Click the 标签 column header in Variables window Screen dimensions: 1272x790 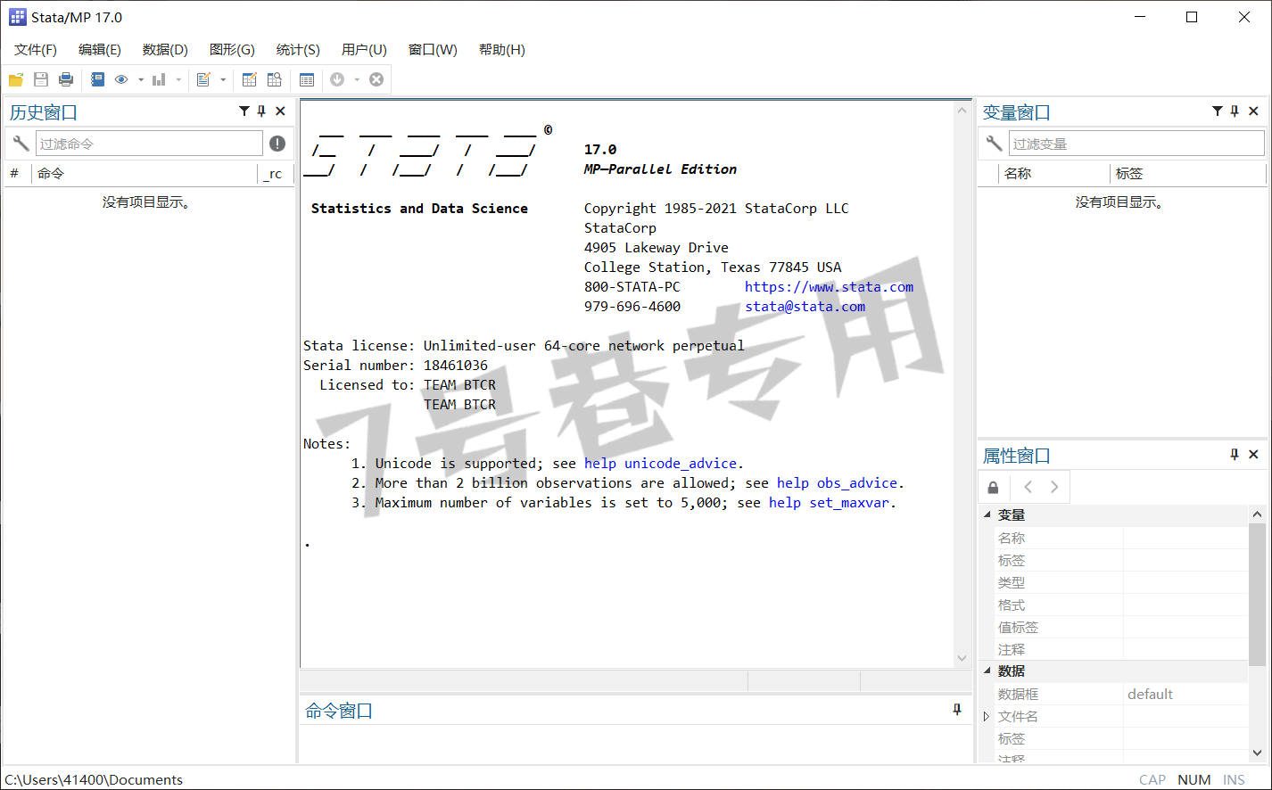click(x=1188, y=174)
